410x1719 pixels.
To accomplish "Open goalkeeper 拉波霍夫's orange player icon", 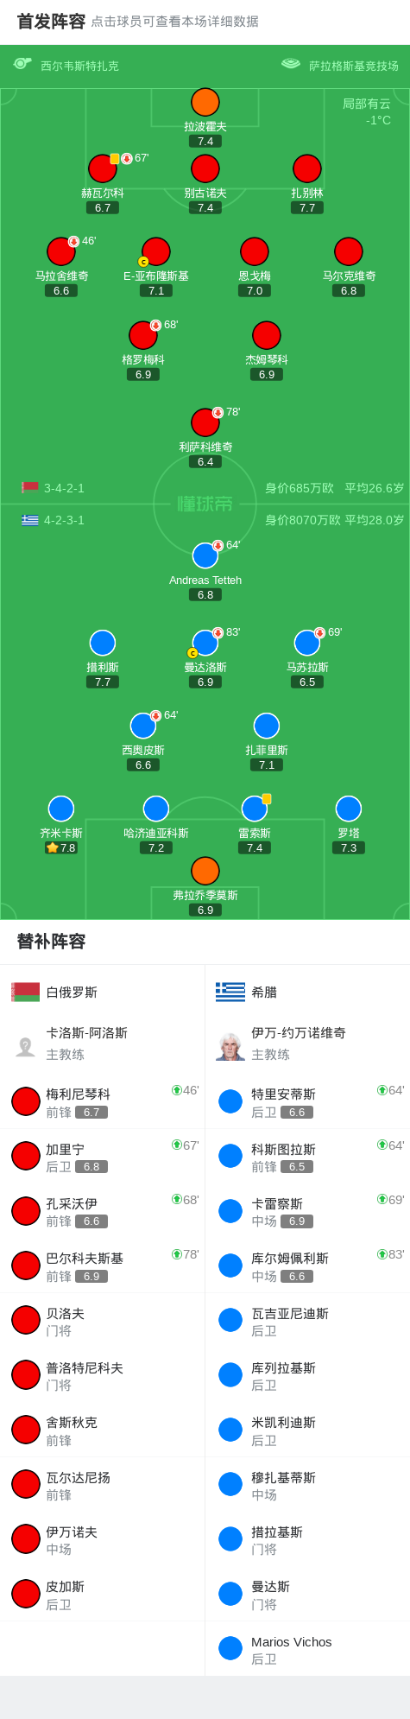I will tap(205, 102).
